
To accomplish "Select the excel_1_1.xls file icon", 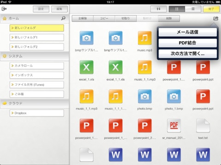I will [x=116, y=67].
